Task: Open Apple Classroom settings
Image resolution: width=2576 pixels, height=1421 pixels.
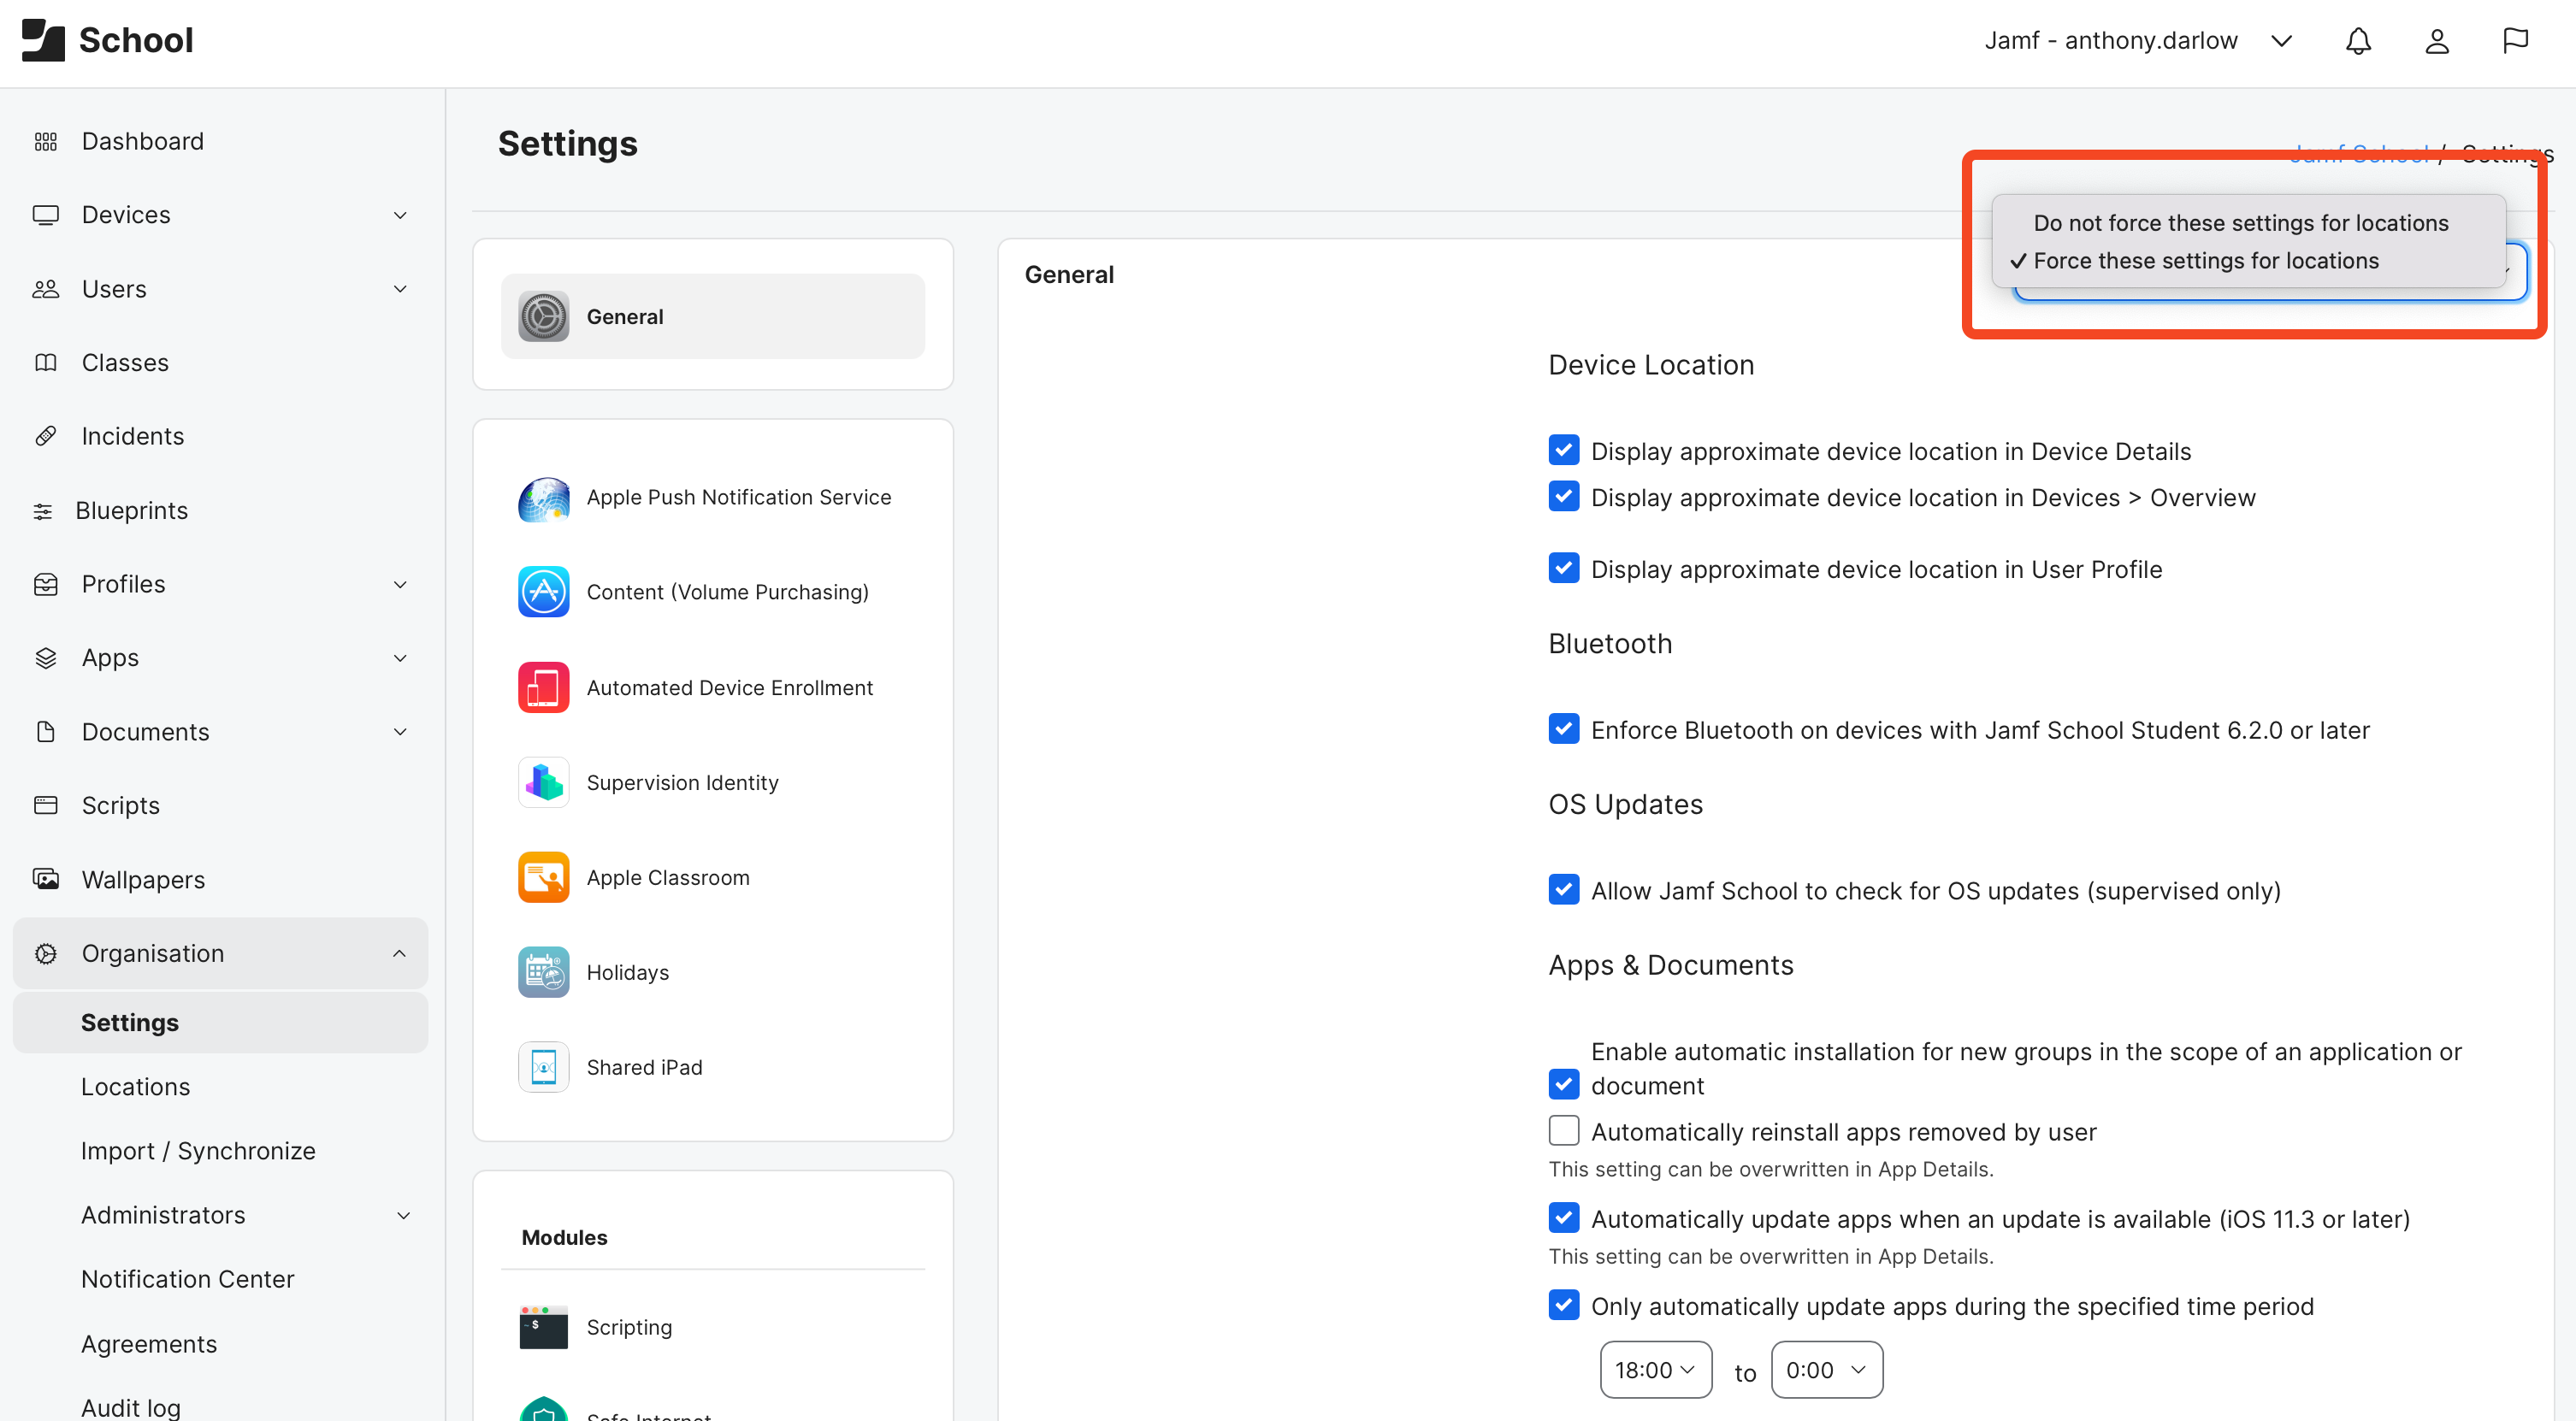Action: [713, 877]
